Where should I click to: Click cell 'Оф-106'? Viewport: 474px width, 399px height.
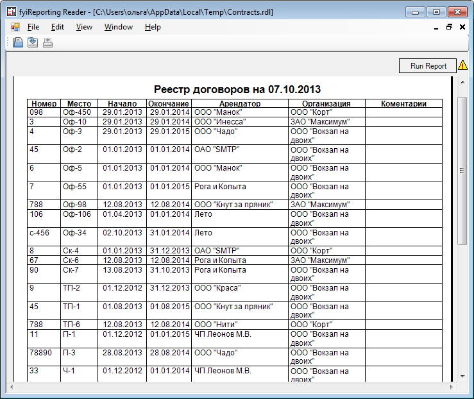click(79, 219)
